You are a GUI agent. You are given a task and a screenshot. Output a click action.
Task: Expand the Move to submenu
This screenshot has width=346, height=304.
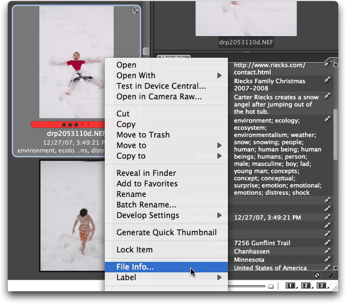[220, 145]
